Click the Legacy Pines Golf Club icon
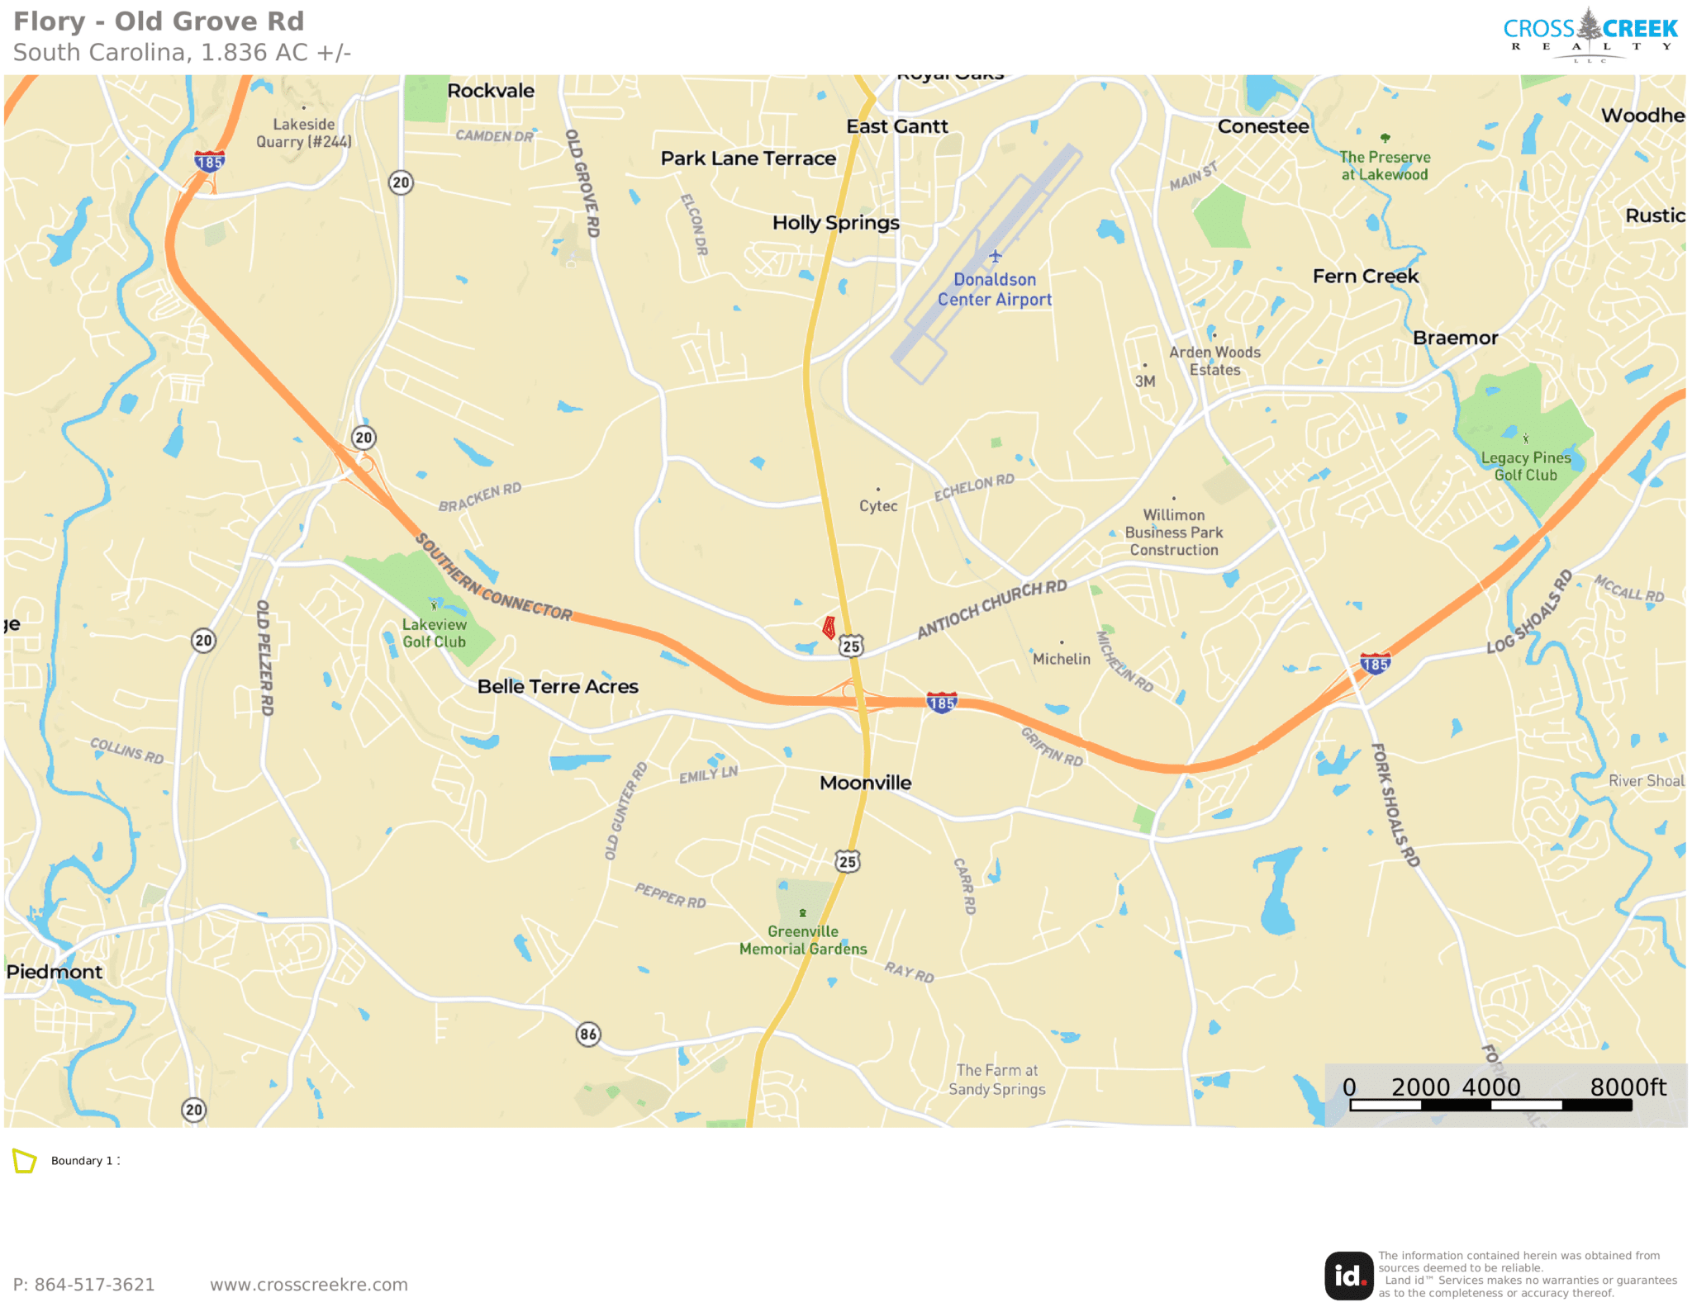Image resolution: width=1692 pixels, height=1307 pixels. pyautogui.click(x=1526, y=439)
